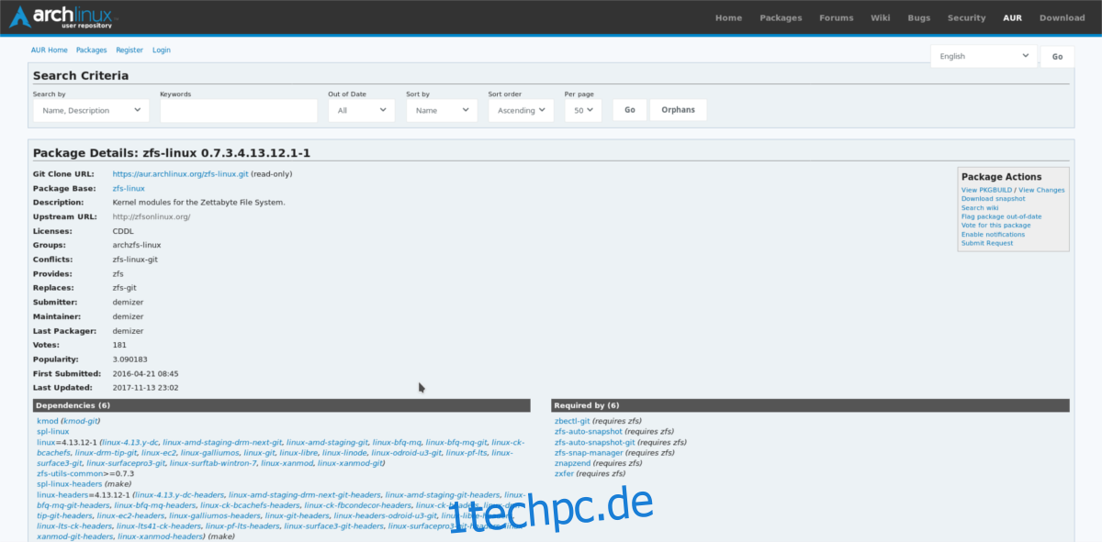Open the zfs-auto-snapshot-git Required by link

[x=594, y=442]
